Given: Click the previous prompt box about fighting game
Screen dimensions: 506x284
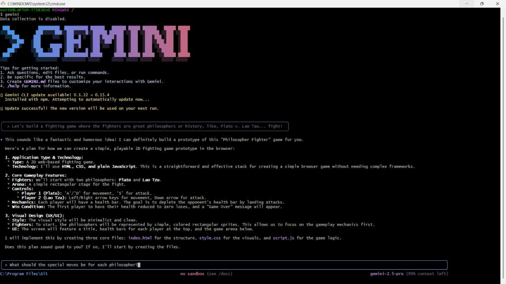Looking at the screenshot, I should [x=146, y=126].
